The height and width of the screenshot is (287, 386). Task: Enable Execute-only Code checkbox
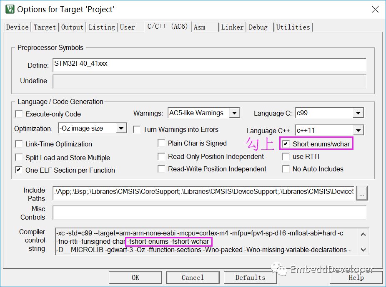[19, 114]
